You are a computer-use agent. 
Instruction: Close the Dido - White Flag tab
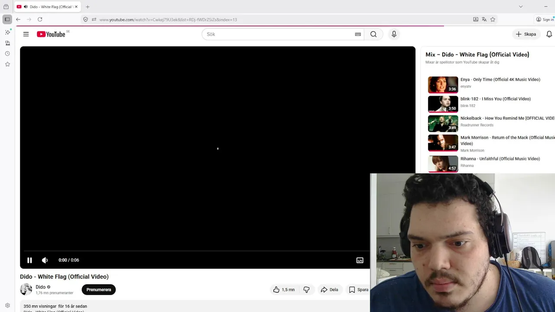point(76,6)
